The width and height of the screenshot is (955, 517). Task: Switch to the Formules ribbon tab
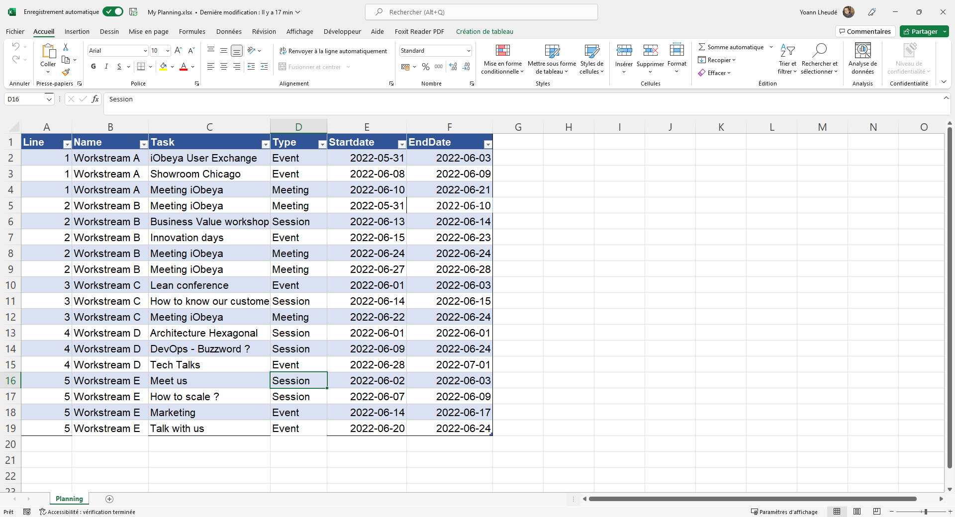coord(192,31)
